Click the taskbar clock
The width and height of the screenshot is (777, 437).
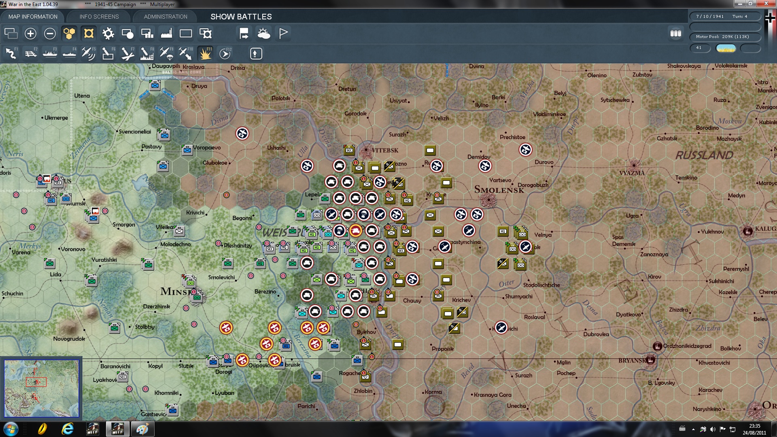pos(754,429)
